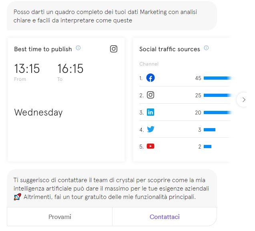Click the Channel column header
Viewport: 255px width, 231px height.
pos(149,64)
